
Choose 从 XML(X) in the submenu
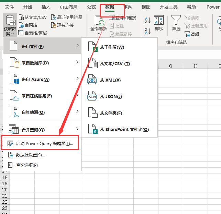click(x=119, y=80)
